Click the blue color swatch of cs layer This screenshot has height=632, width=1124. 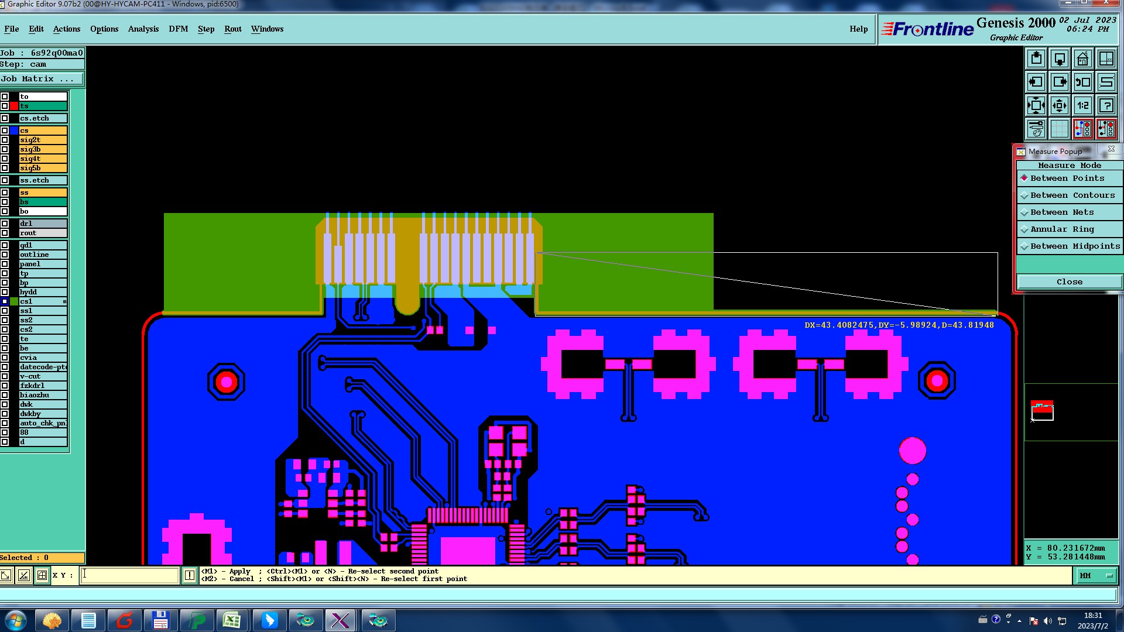pos(14,130)
